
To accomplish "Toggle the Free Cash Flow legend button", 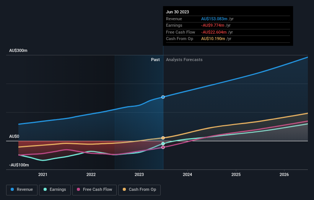I will point(94,190).
